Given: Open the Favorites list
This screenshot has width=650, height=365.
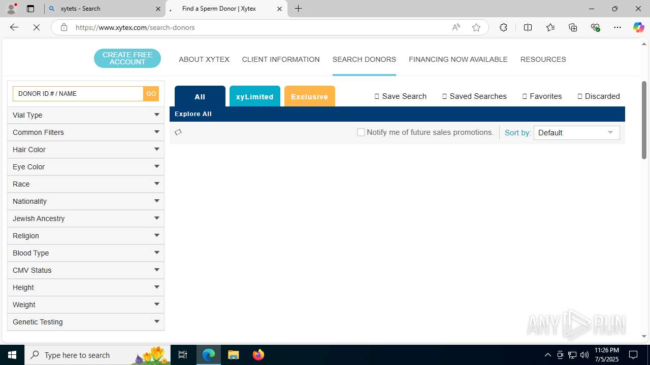Looking at the screenshot, I should [550, 27].
